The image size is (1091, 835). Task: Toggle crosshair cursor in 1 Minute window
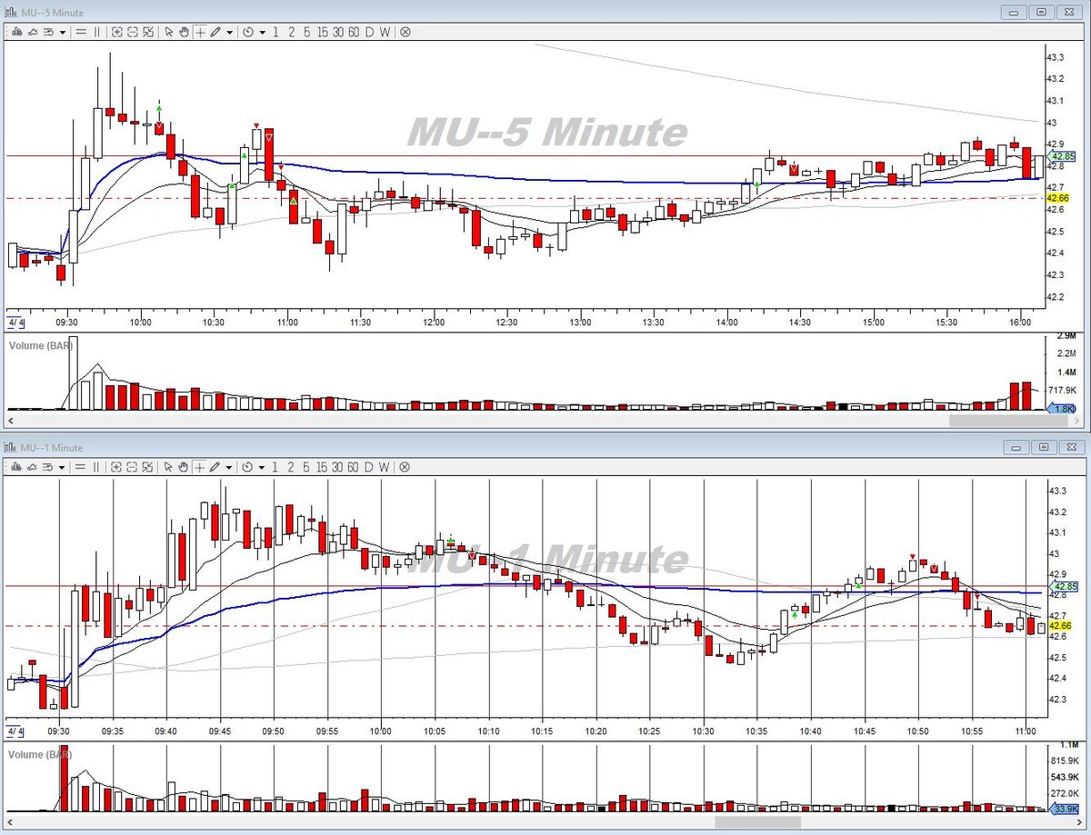[200, 466]
